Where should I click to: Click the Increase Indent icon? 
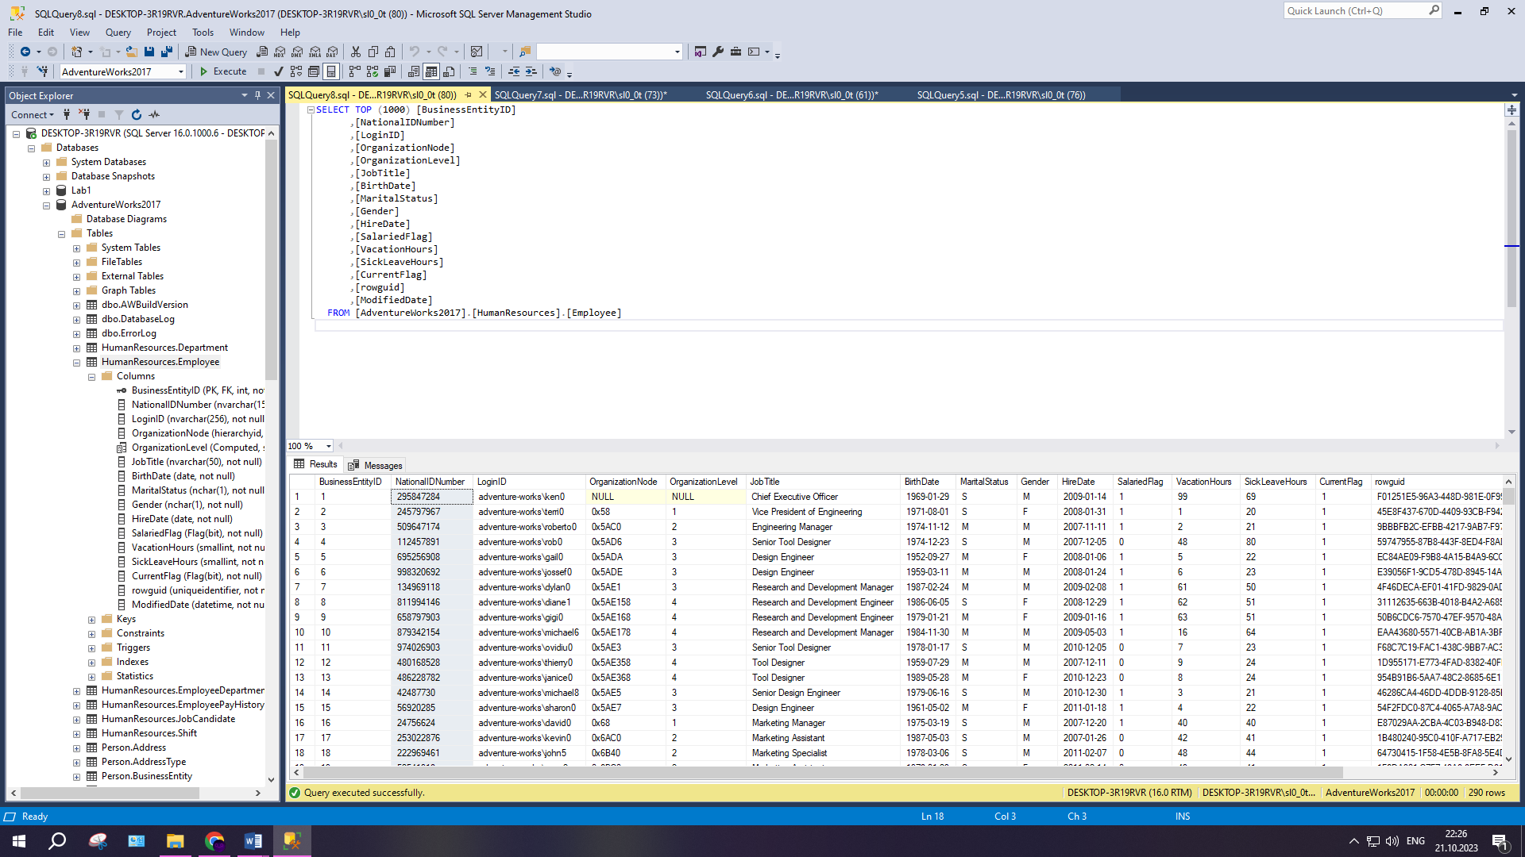(531, 72)
